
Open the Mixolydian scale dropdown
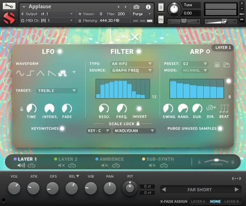click(134, 131)
